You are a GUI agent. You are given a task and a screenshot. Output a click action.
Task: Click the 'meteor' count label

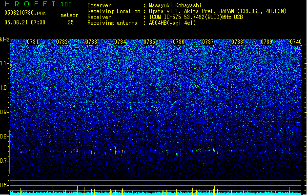(69, 15)
